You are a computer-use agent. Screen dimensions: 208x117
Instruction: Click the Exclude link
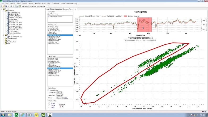53,105
